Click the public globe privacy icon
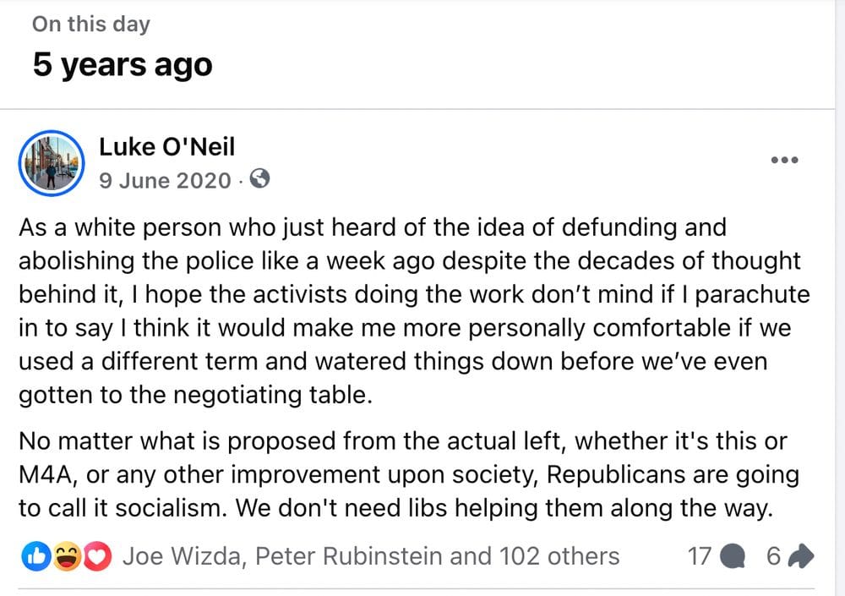Viewport: 845px width, 596px height. (259, 178)
